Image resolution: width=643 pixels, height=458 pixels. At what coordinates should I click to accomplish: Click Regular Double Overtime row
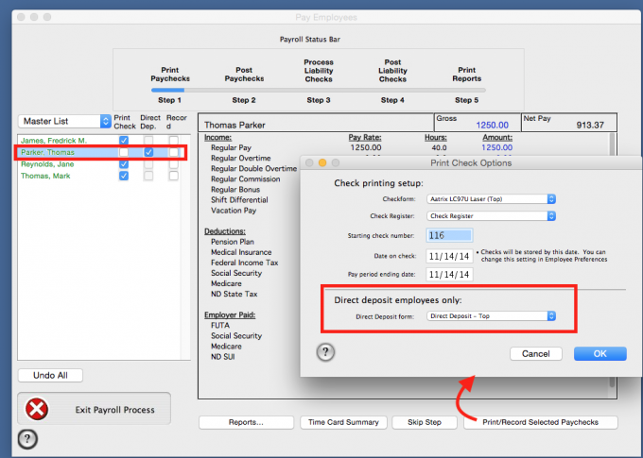pos(253,168)
